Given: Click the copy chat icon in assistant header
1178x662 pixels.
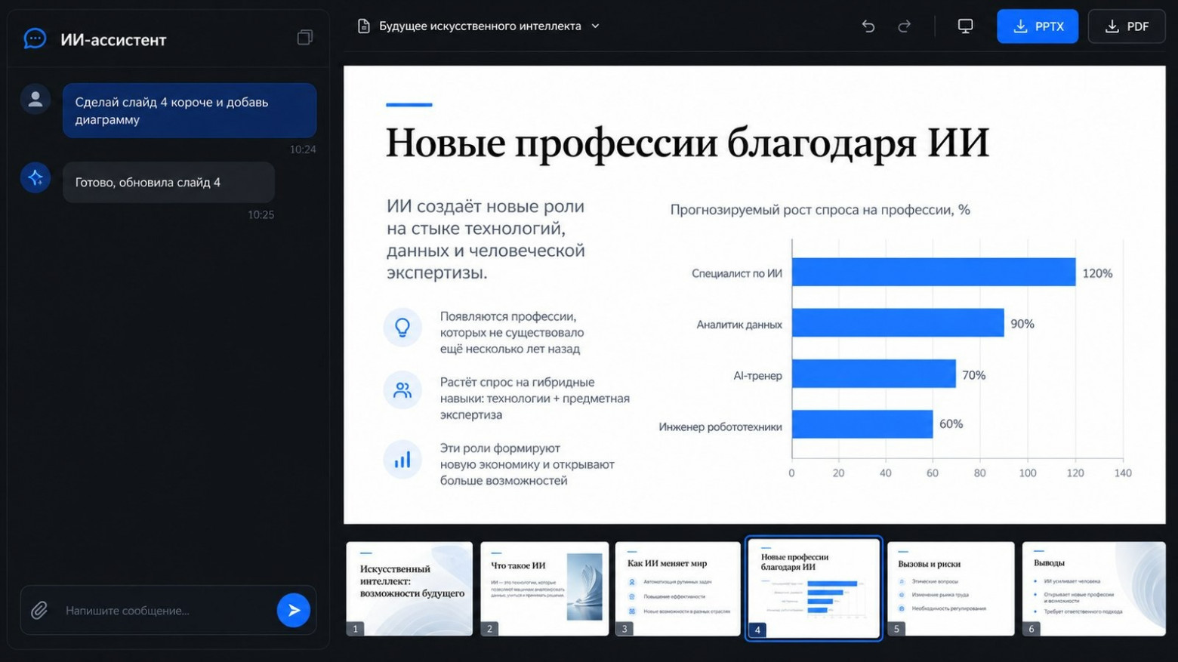Looking at the screenshot, I should [305, 37].
